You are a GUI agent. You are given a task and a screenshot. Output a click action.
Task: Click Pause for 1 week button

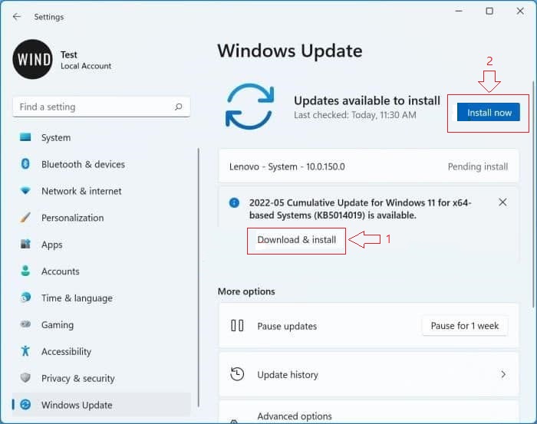(464, 326)
